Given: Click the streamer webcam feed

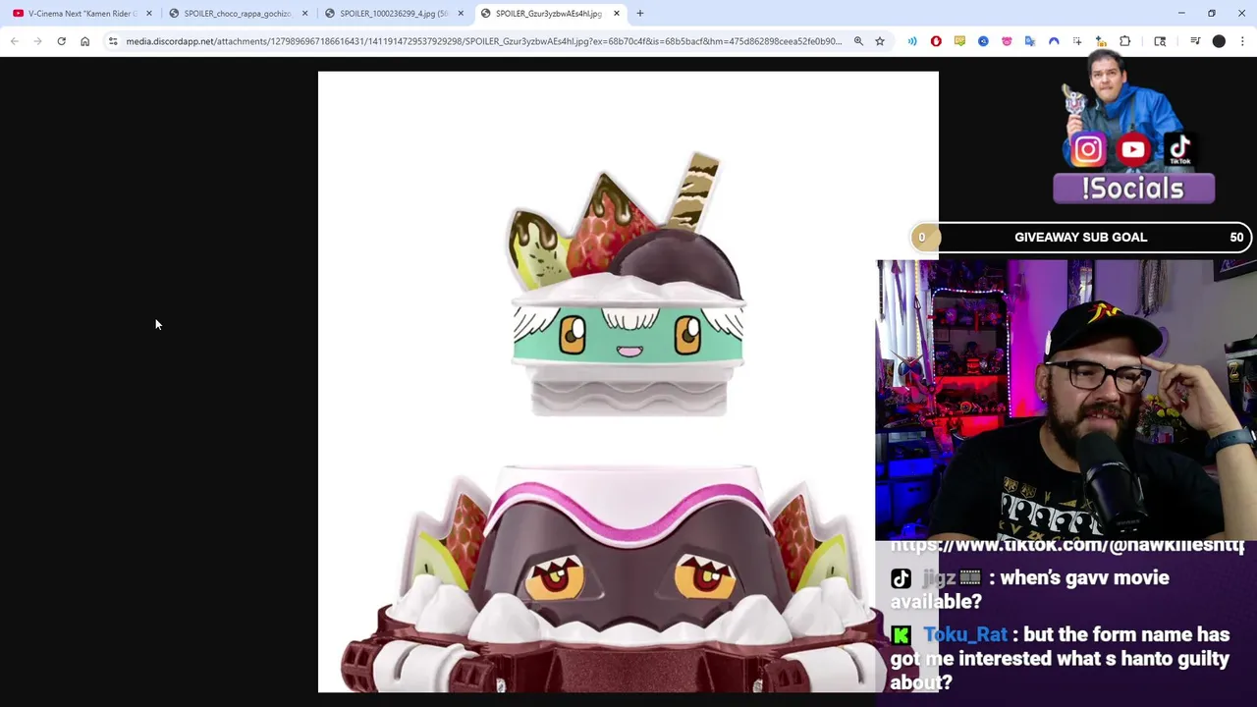Looking at the screenshot, I should click(x=1066, y=401).
